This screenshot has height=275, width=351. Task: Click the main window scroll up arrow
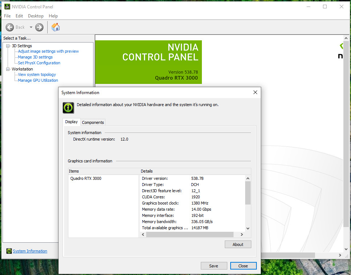coord(346,38)
